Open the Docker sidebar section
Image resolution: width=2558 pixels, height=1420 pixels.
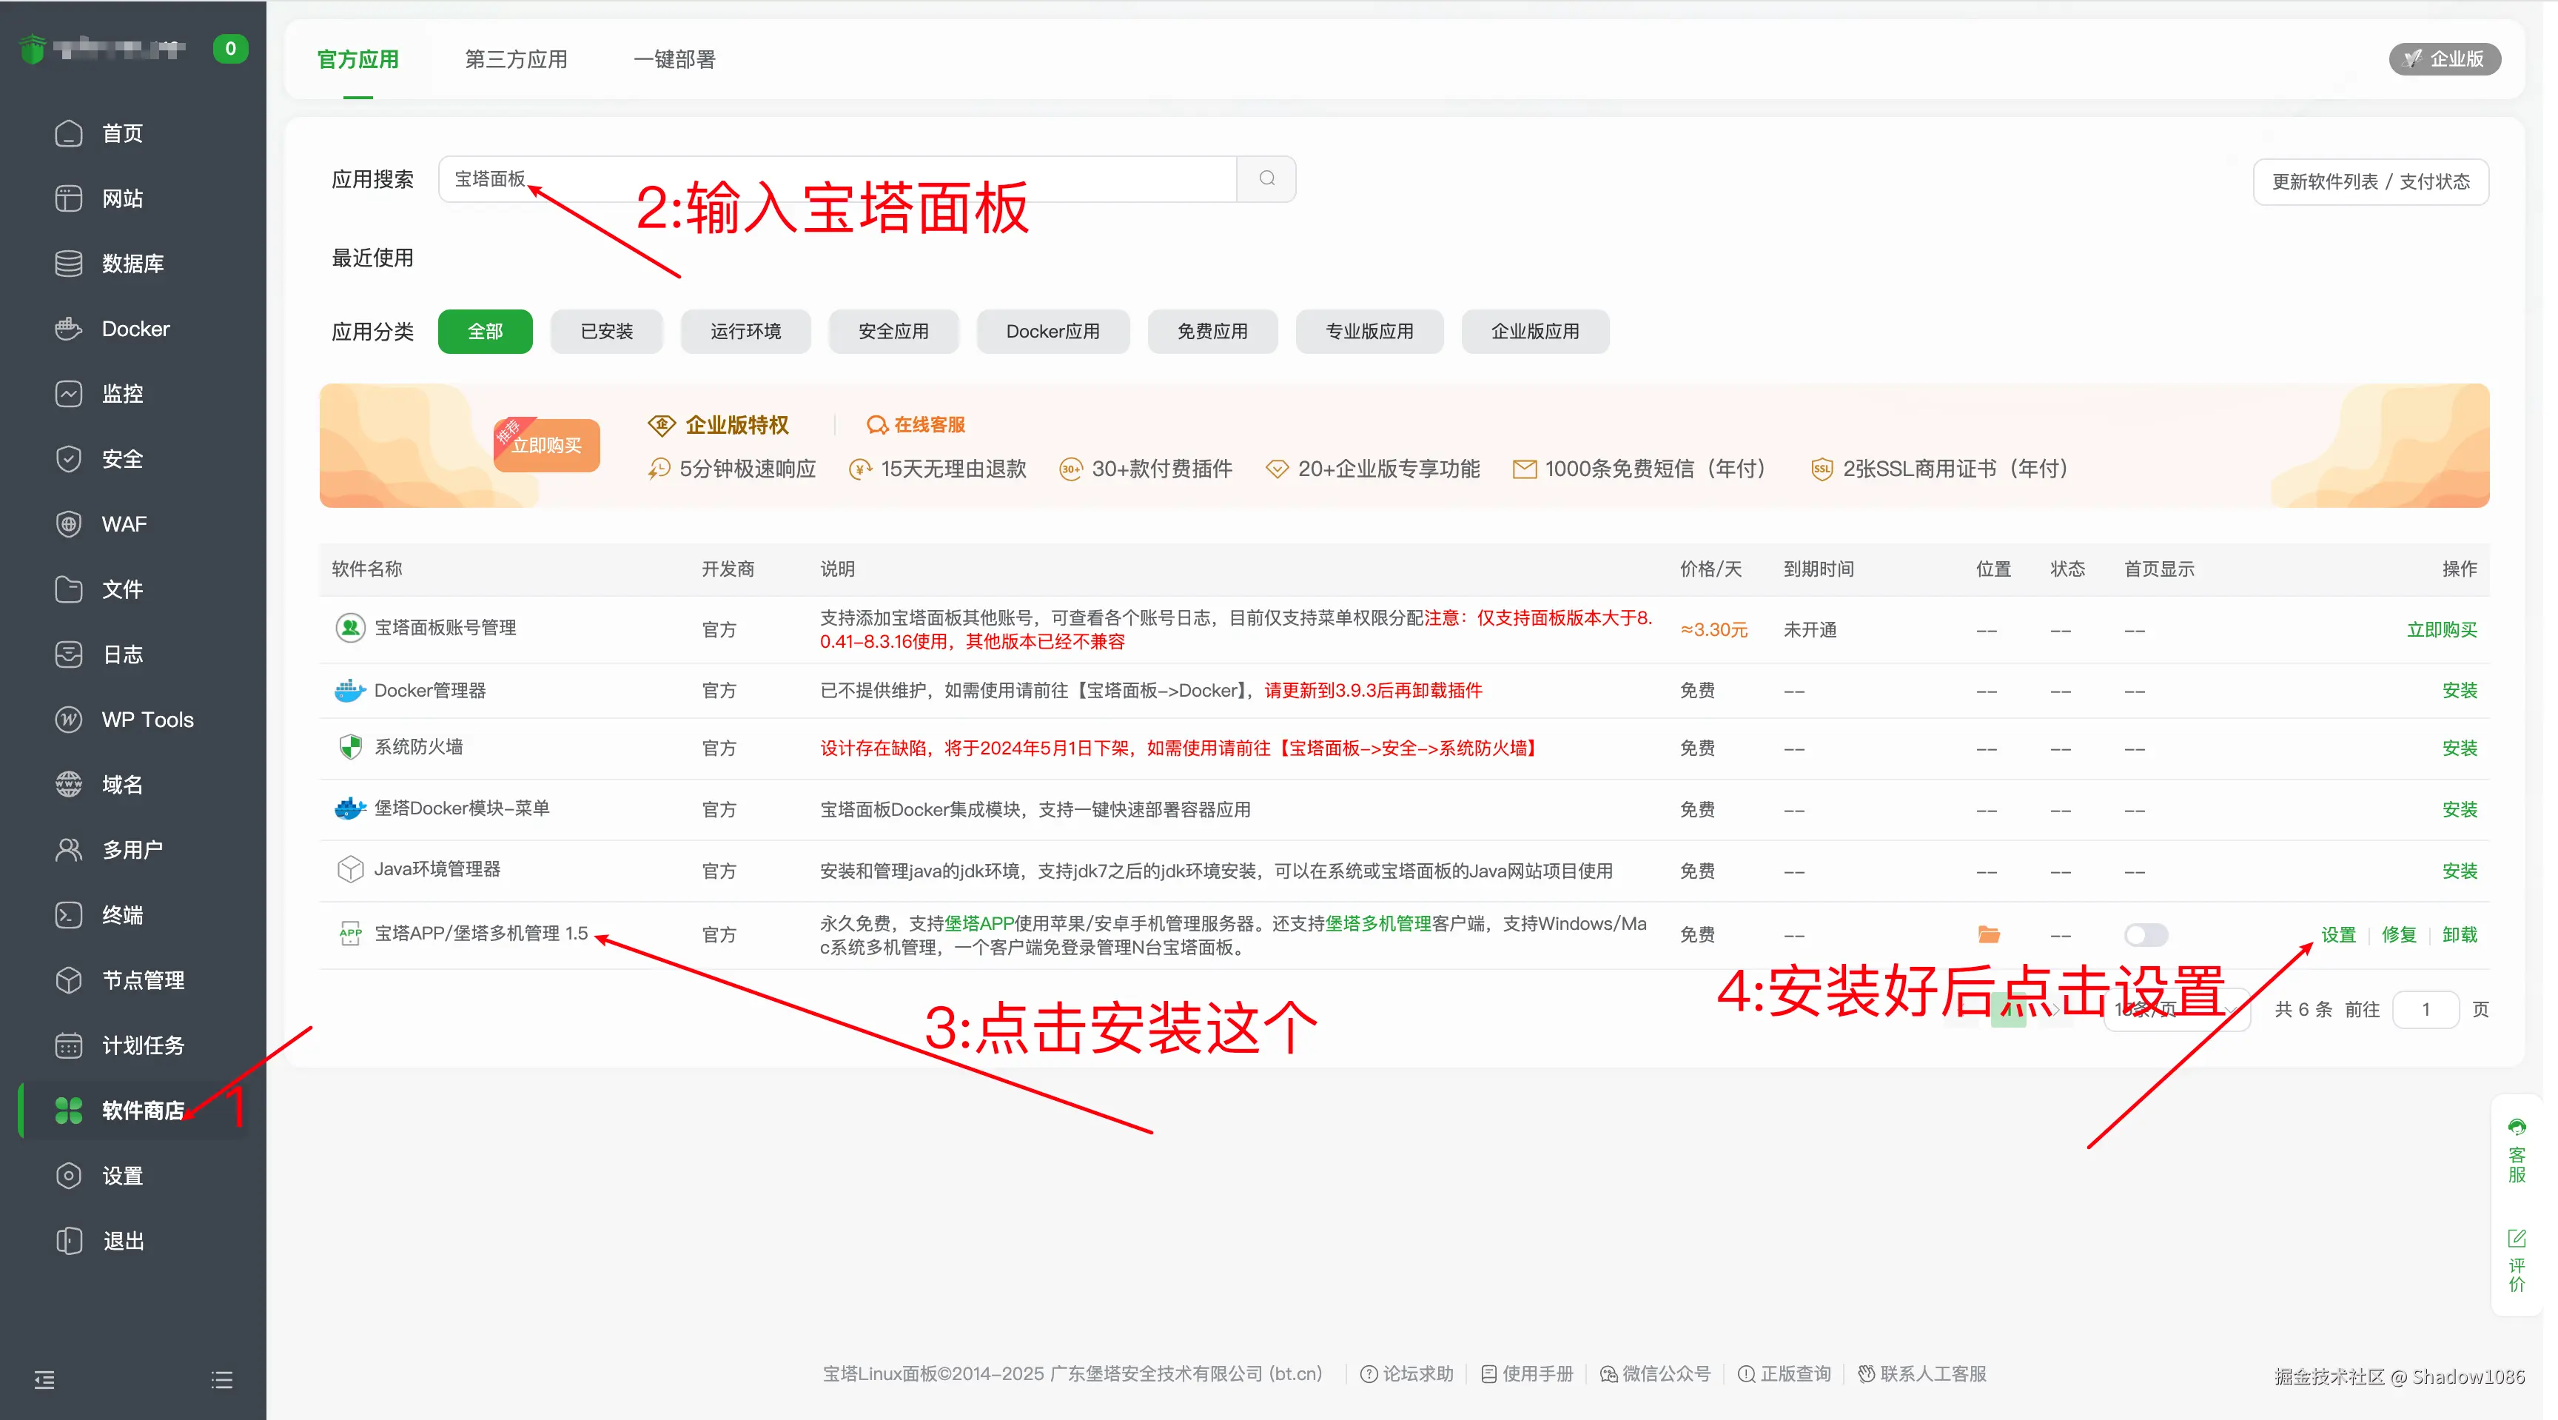[134, 329]
